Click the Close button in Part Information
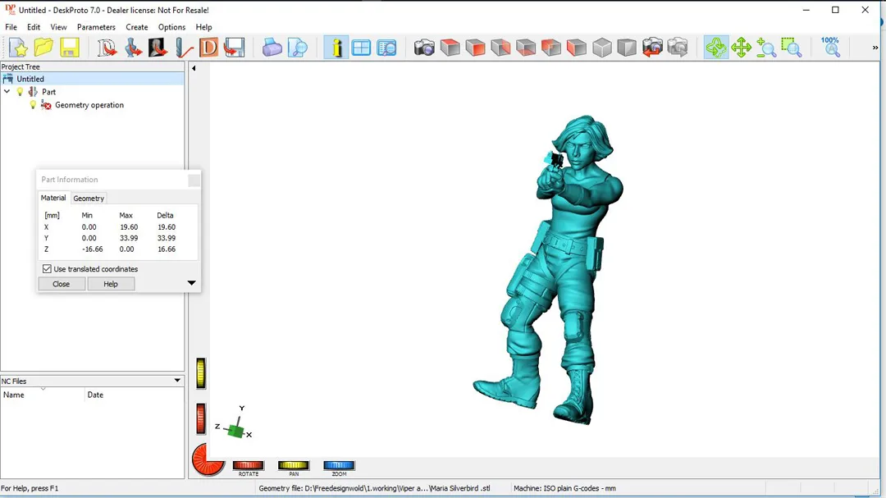 tap(61, 284)
